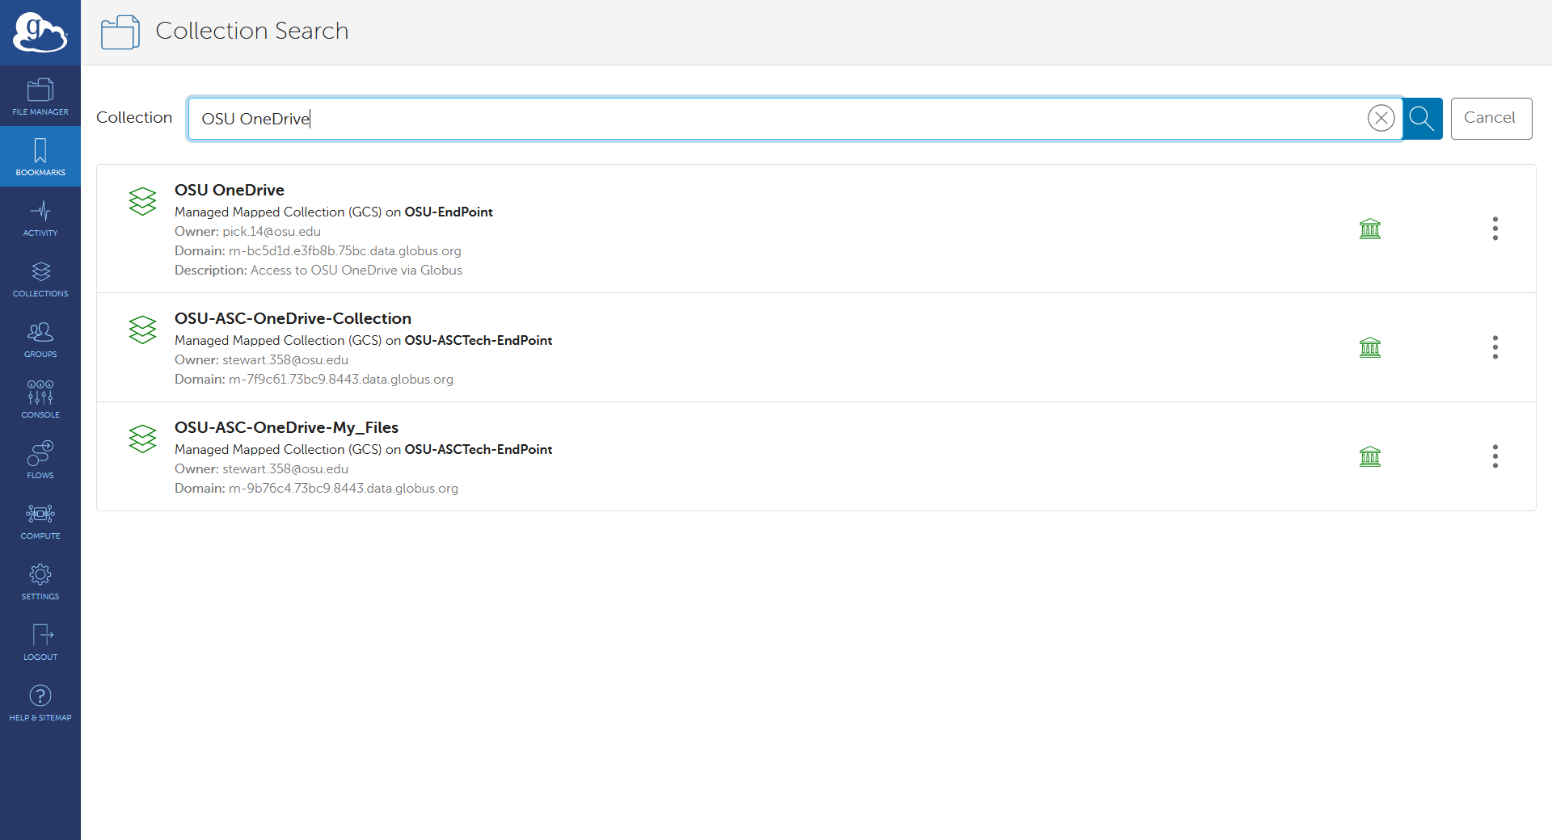Open options menu for OSU-ASC-OneDrive-My_Files
1552x840 pixels.
click(1495, 456)
